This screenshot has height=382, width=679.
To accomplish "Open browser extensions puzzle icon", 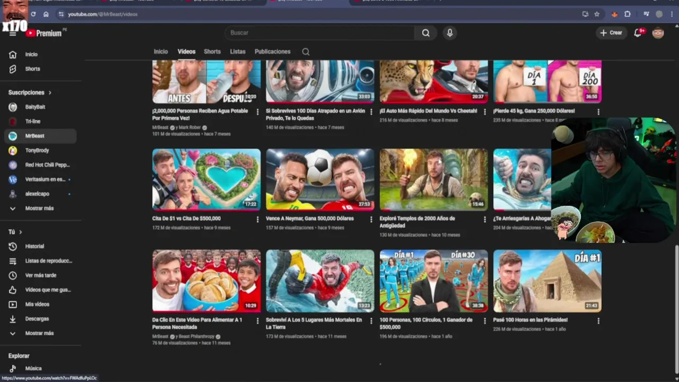I will click(627, 14).
